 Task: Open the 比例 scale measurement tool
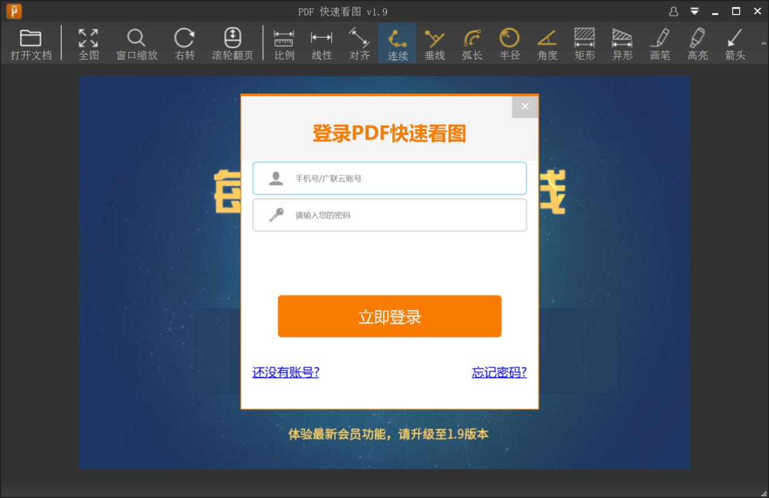click(284, 42)
